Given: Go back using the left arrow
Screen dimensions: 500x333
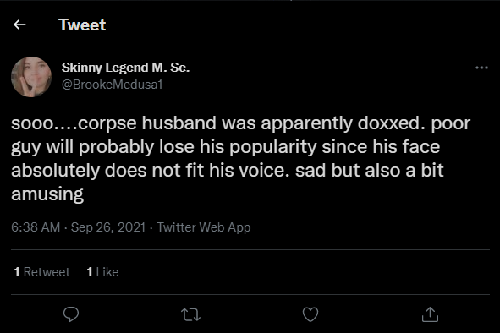Looking at the screenshot, I should pyautogui.click(x=19, y=25).
